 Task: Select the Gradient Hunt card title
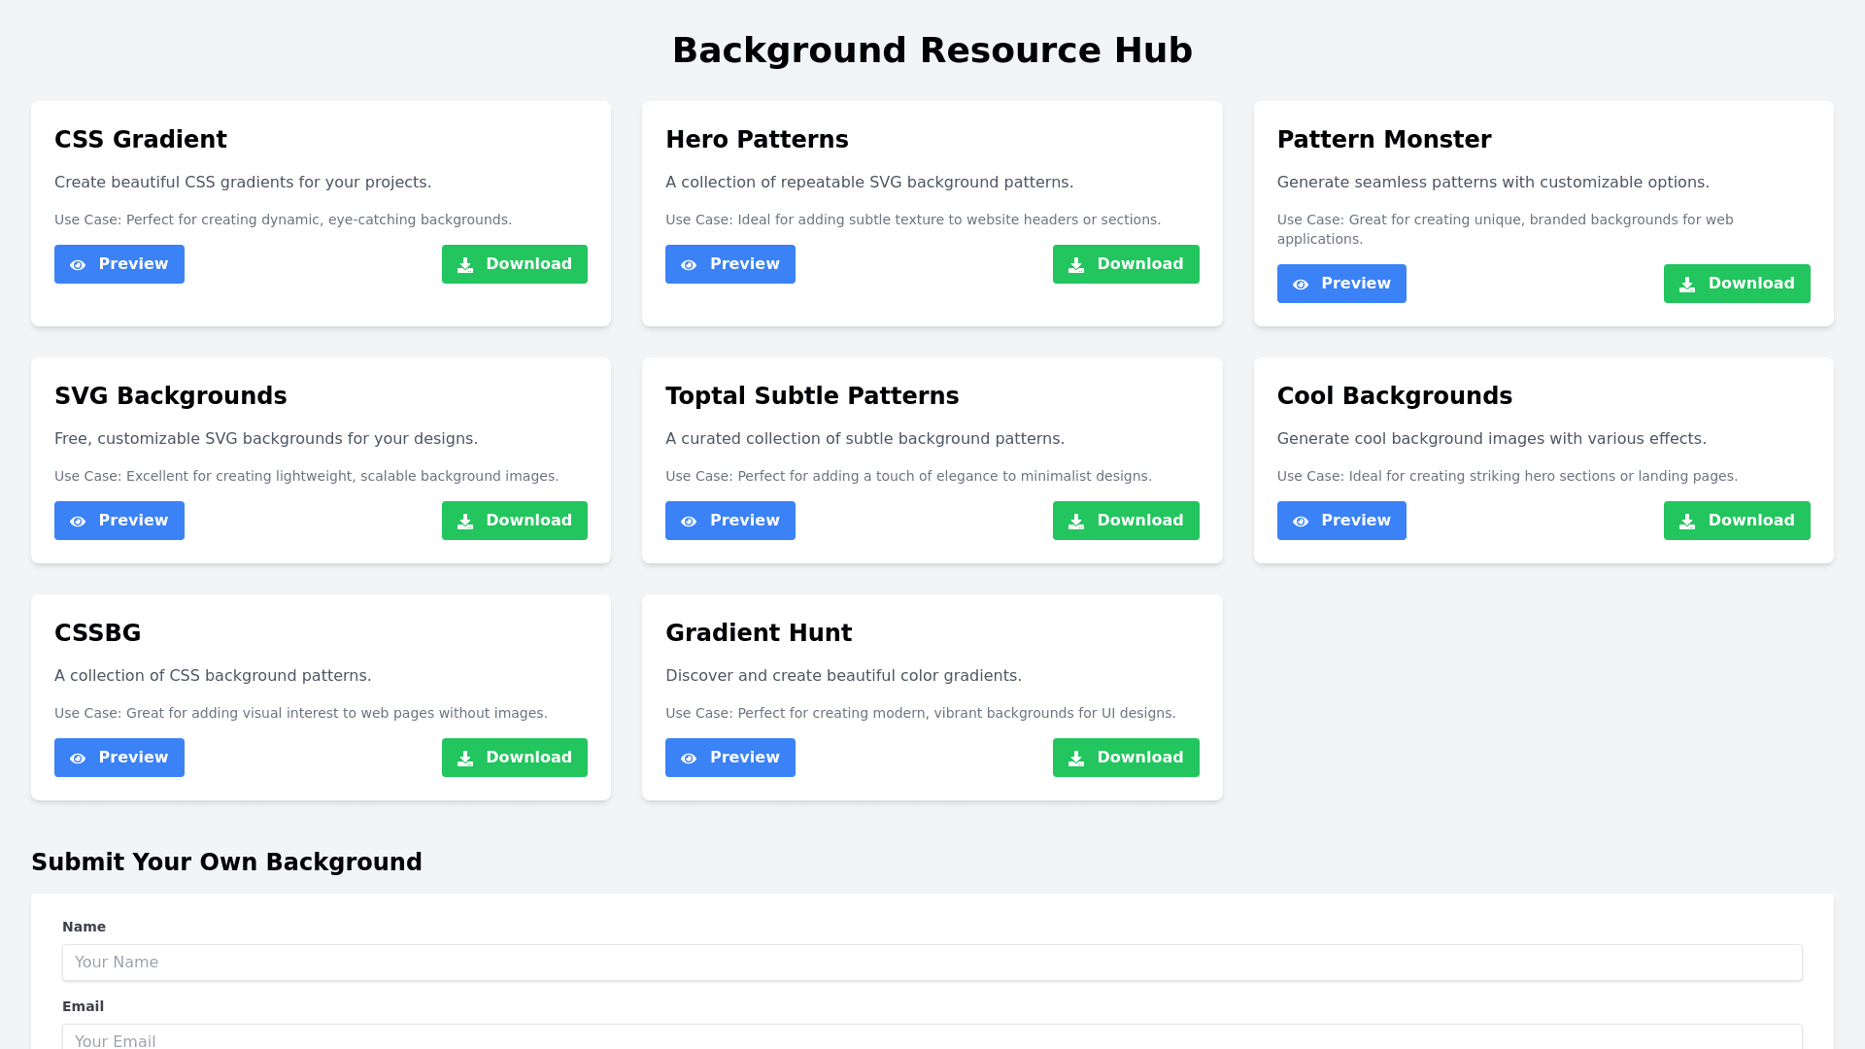759,633
